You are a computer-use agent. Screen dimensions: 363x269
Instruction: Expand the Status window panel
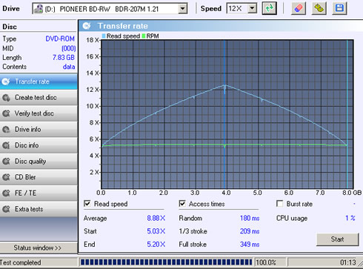[x=38, y=248]
